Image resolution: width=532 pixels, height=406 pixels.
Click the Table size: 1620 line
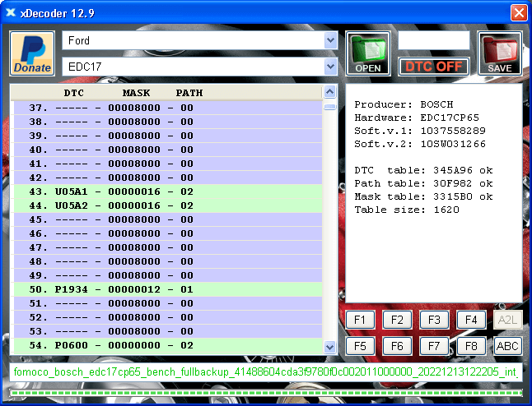[407, 210]
